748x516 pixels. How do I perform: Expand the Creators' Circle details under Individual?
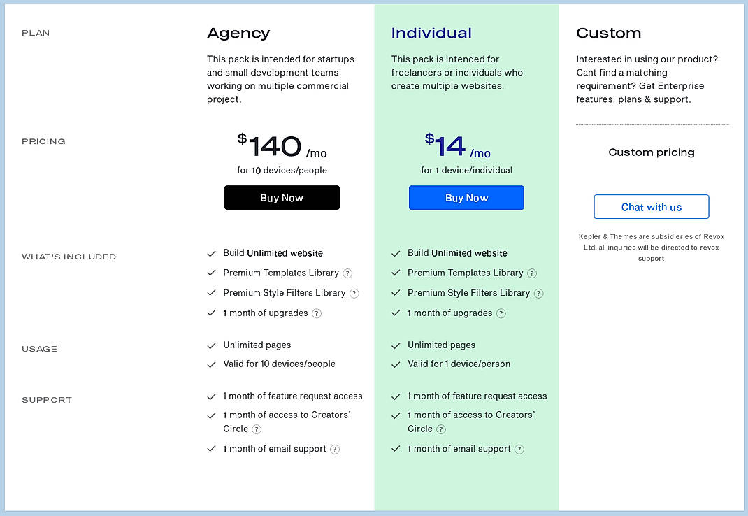pos(440,429)
